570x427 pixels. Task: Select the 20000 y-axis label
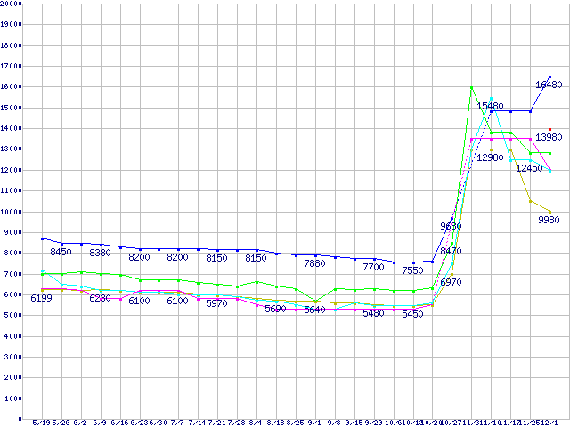11,4
